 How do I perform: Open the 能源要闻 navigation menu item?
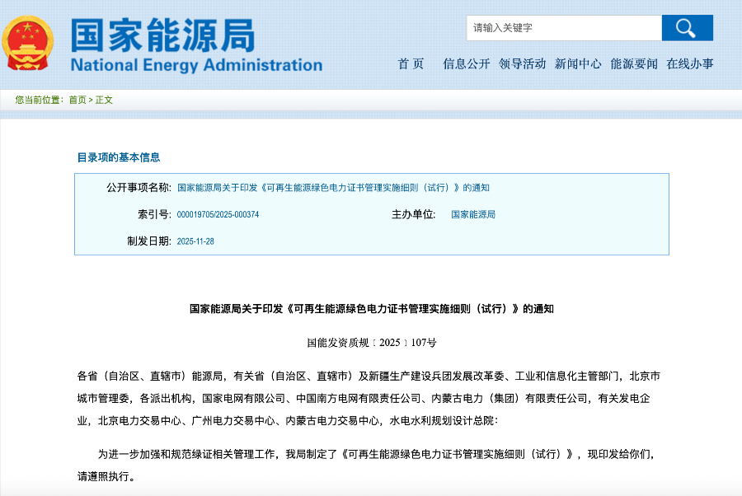[x=633, y=63]
